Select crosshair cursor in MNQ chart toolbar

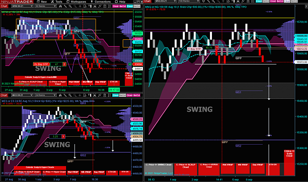click(223, 1)
